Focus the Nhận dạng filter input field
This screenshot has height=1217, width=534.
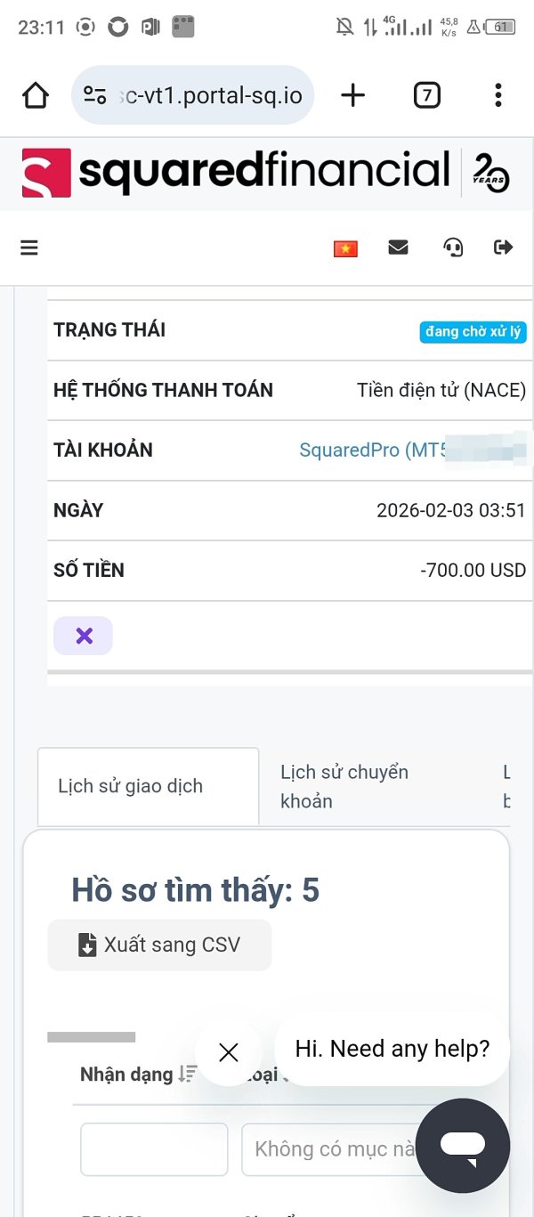tap(154, 1149)
